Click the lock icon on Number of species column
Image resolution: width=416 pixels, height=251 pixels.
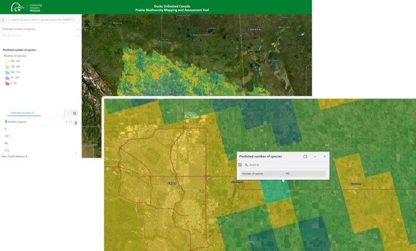pos(5,122)
